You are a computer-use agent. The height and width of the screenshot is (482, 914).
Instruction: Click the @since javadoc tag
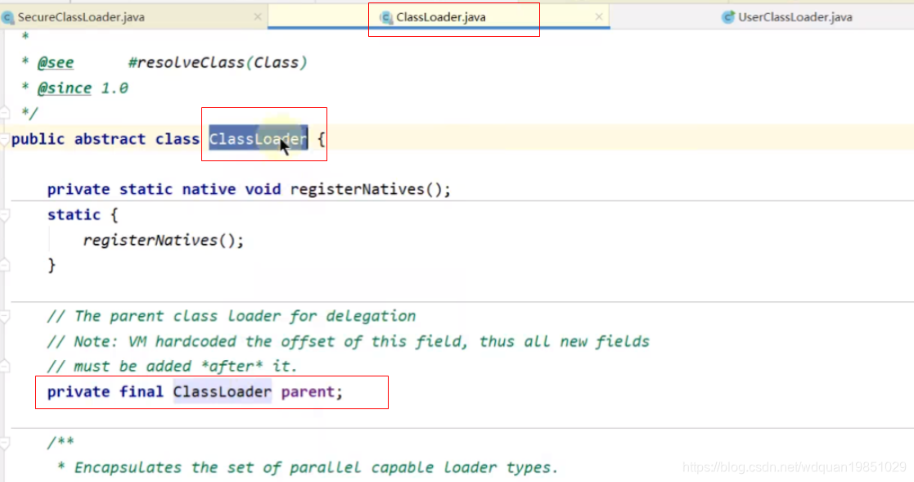click(x=64, y=88)
